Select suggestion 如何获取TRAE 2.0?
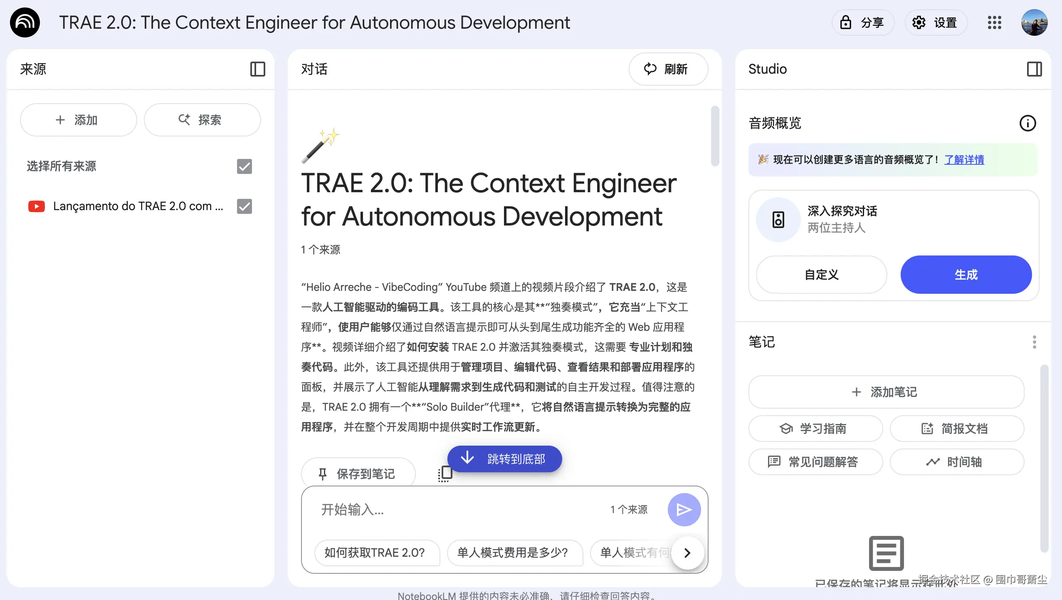Screen dimensions: 1062x600 pyautogui.click(x=377, y=553)
